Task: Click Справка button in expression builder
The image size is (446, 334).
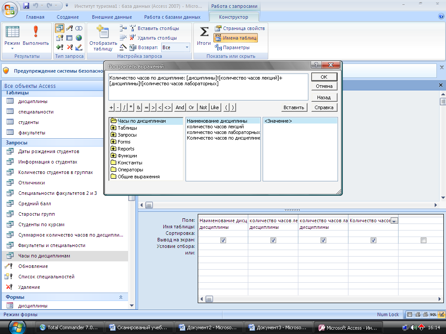Action: click(x=324, y=107)
